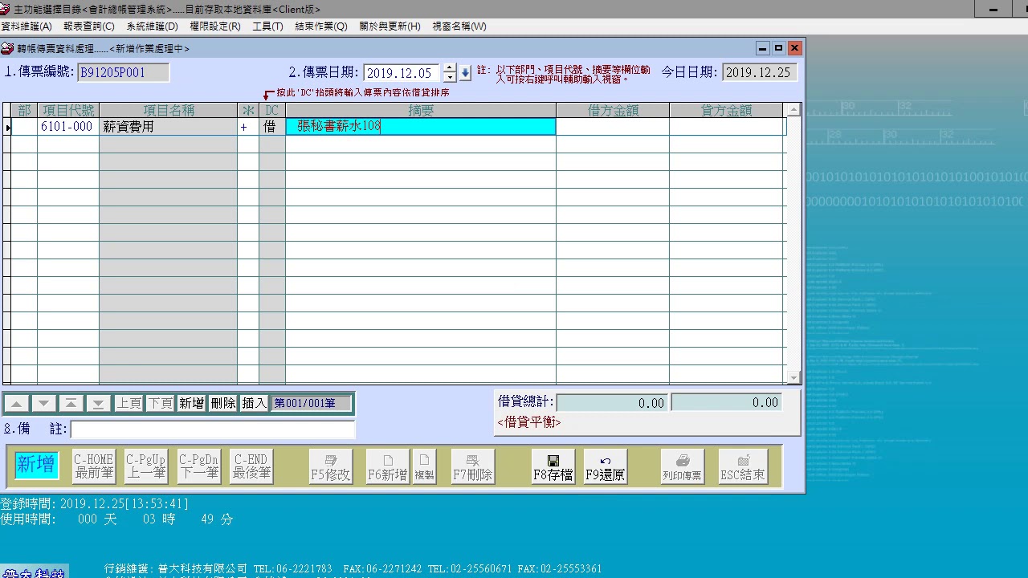The image size is (1028, 578).
Task: Click the 貸方金額 column header
Action: coord(726,111)
